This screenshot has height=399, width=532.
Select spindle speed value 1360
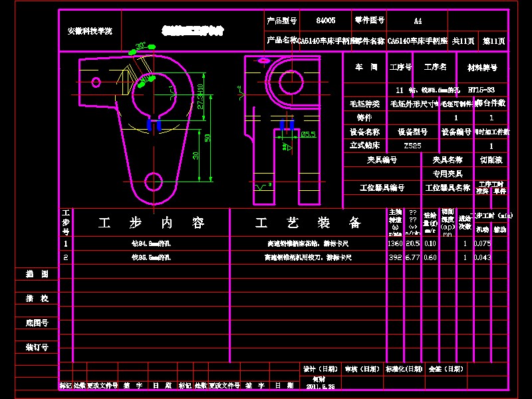click(x=395, y=243)
